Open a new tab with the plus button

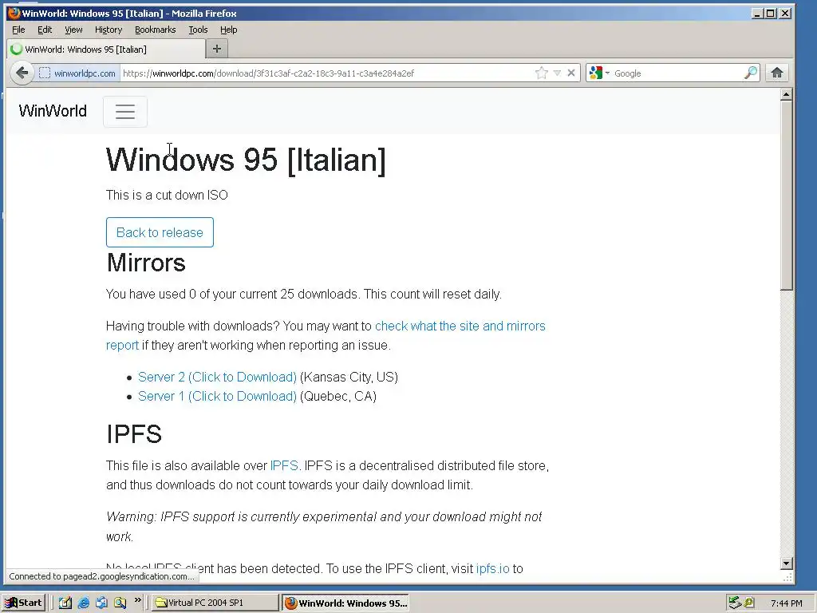217,49
